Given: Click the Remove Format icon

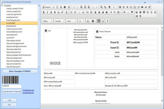Looking at the screenshot, I should click(x=66, y=12).
